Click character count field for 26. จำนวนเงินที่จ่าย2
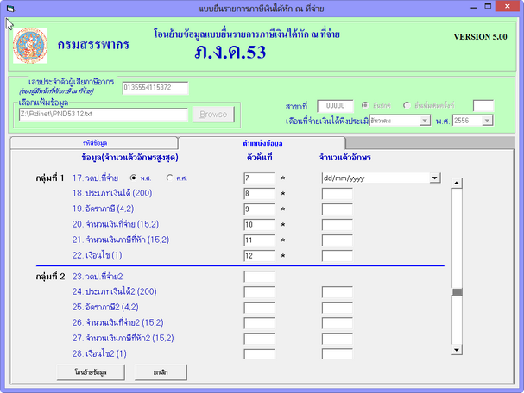The height and width of the screenshot is (393, 524). point(338,323)
